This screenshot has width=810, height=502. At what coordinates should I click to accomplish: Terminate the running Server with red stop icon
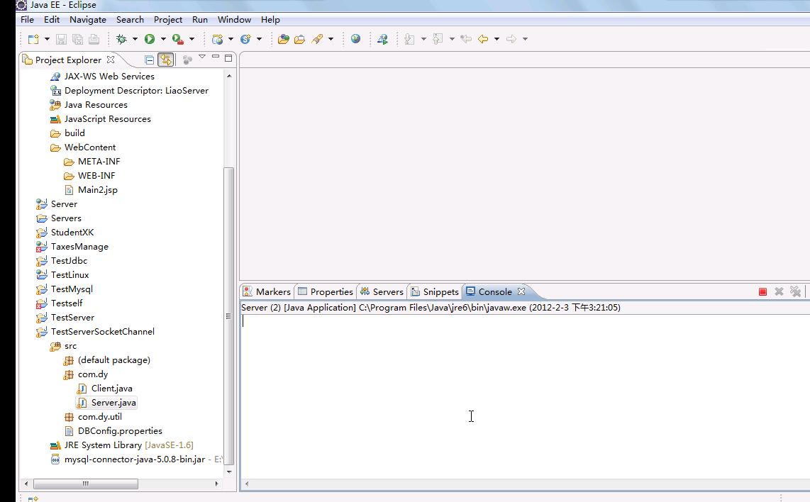762,292
